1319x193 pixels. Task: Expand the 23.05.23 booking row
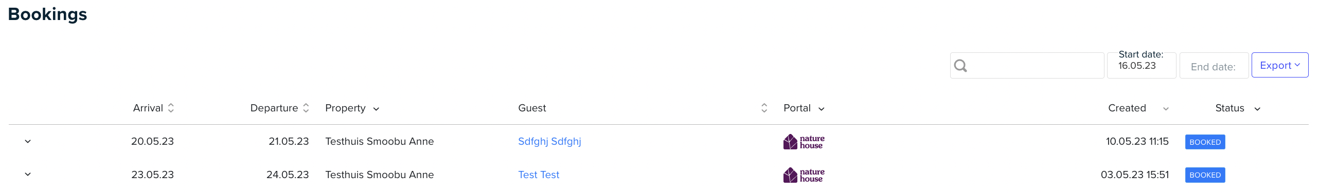28,175
